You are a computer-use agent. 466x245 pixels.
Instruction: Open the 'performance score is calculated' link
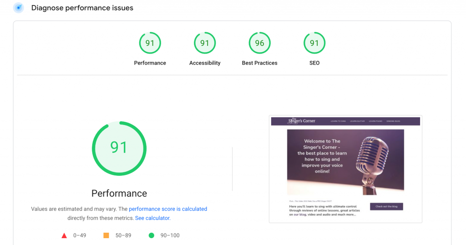[168, 209]
